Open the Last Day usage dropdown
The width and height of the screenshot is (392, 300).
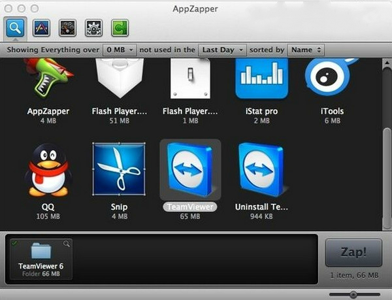point(222,50)
